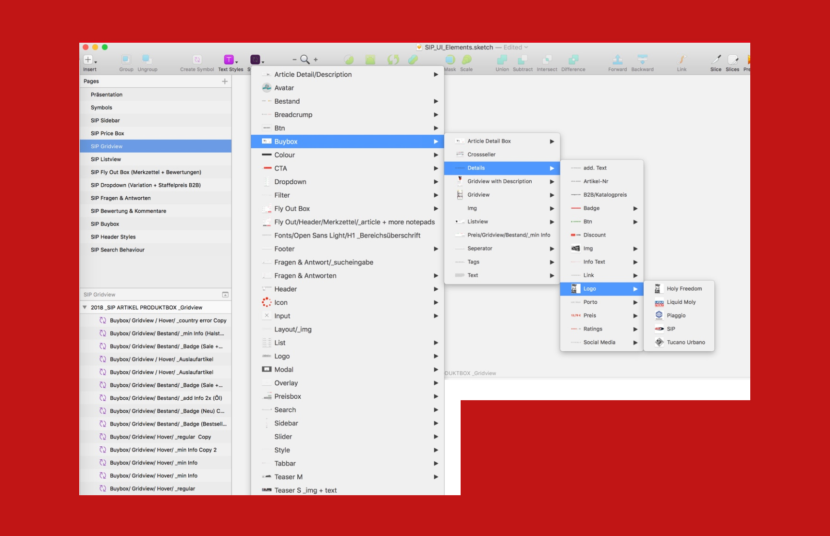Select Buybox/ Gridview/ Hover/ _regular layer
This screenshot has width=830, height=536.
coord(152,488)
